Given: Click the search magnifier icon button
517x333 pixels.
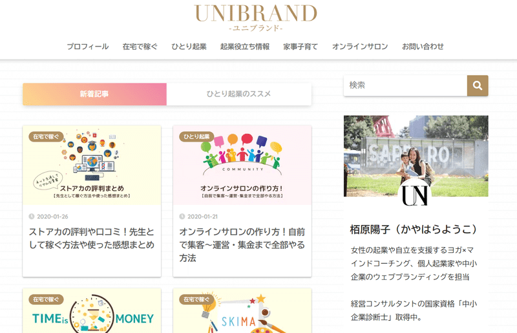Looking at the screenshot, I should [x=478, y=86].
